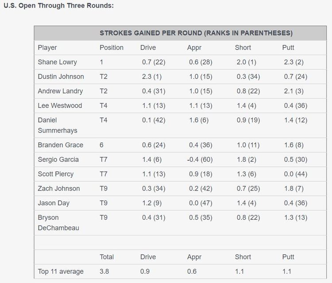The image size is (332, 283).
Task: Click the U.S. Open Through Three Rounds heading
Action: [58, 6]
